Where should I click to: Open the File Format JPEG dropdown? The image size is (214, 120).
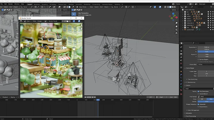206,97
